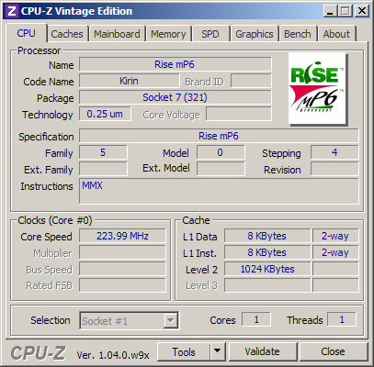Show the About tab
Viewport: 374px width, 367px height.
coord(336,34)
